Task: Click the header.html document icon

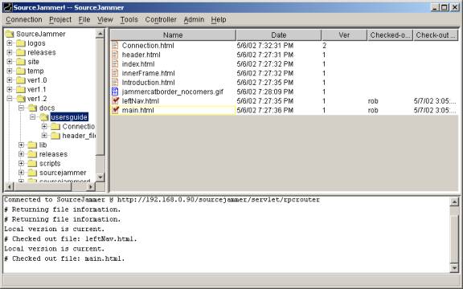Action: [x=115, y=55]
